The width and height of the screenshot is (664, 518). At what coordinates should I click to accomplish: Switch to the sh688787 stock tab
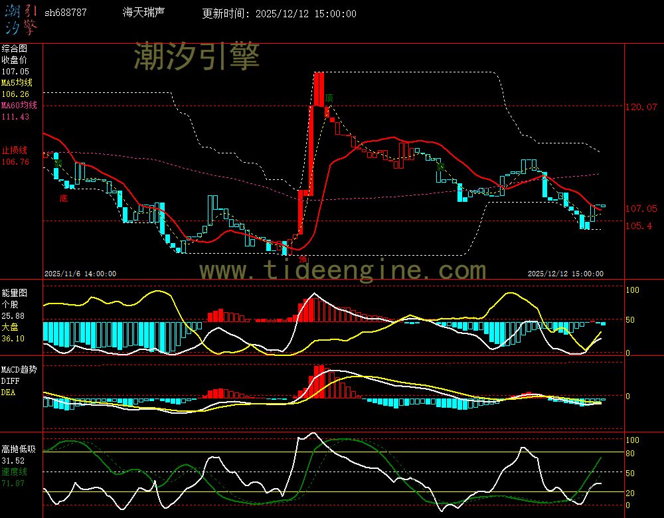(67, 12)
